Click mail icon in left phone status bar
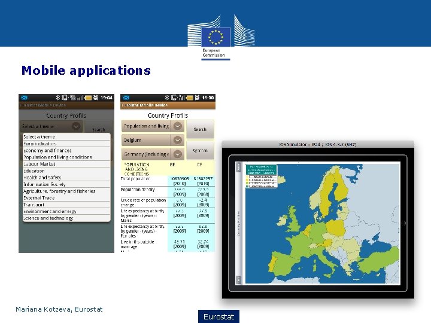Viewport: 431px width, 323px height. pos(24,97)
